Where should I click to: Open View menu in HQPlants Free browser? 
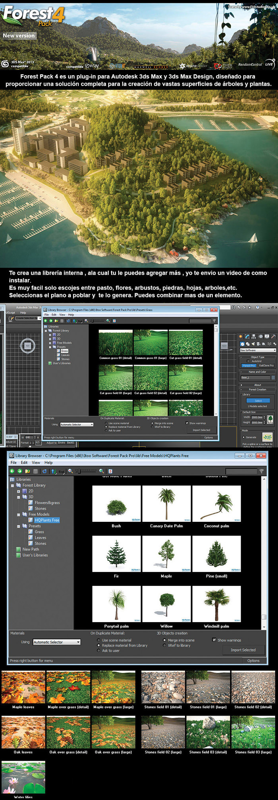pyautogui.click(x=36, y=462)
